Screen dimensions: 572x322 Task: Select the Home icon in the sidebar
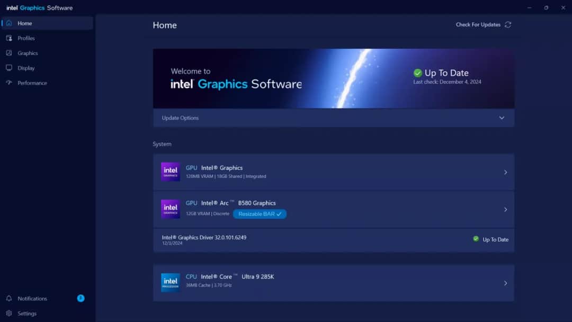pos(8,23)
